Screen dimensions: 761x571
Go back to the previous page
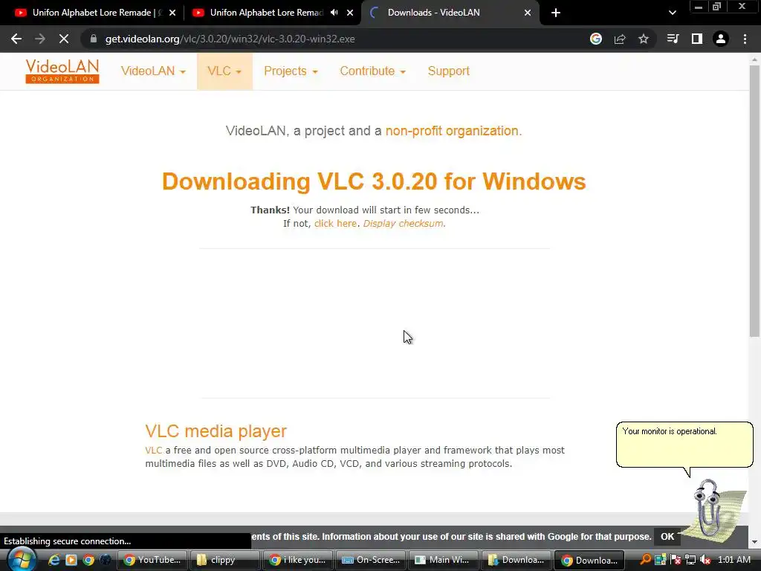click(16, 39)
